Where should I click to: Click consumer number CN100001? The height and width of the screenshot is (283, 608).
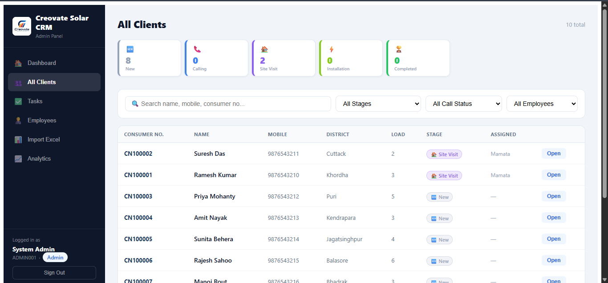pos(138,175)
